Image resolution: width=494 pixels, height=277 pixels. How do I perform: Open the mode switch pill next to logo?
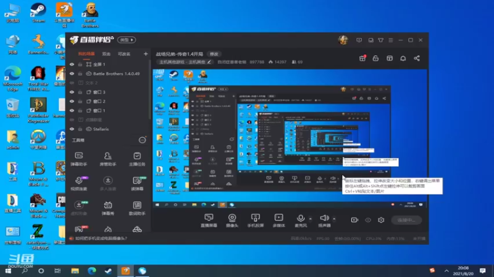click(127, 40)
